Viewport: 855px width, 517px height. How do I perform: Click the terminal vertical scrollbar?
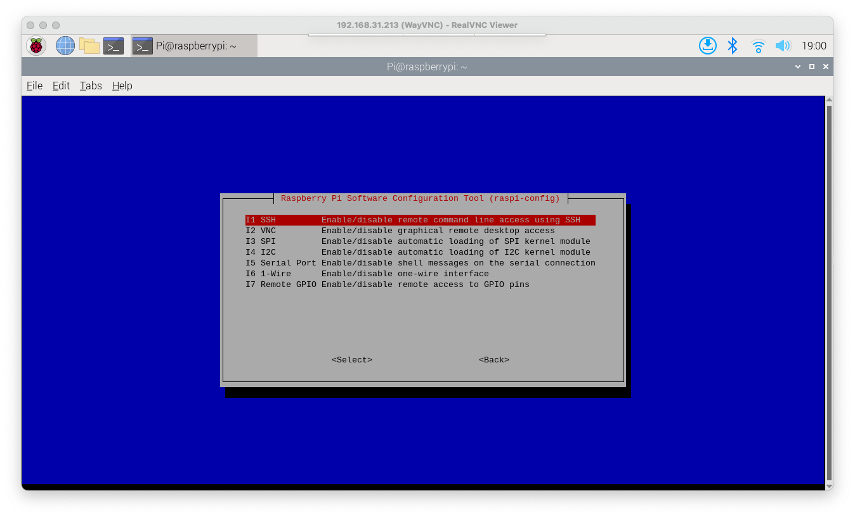(x=829, y=292)
